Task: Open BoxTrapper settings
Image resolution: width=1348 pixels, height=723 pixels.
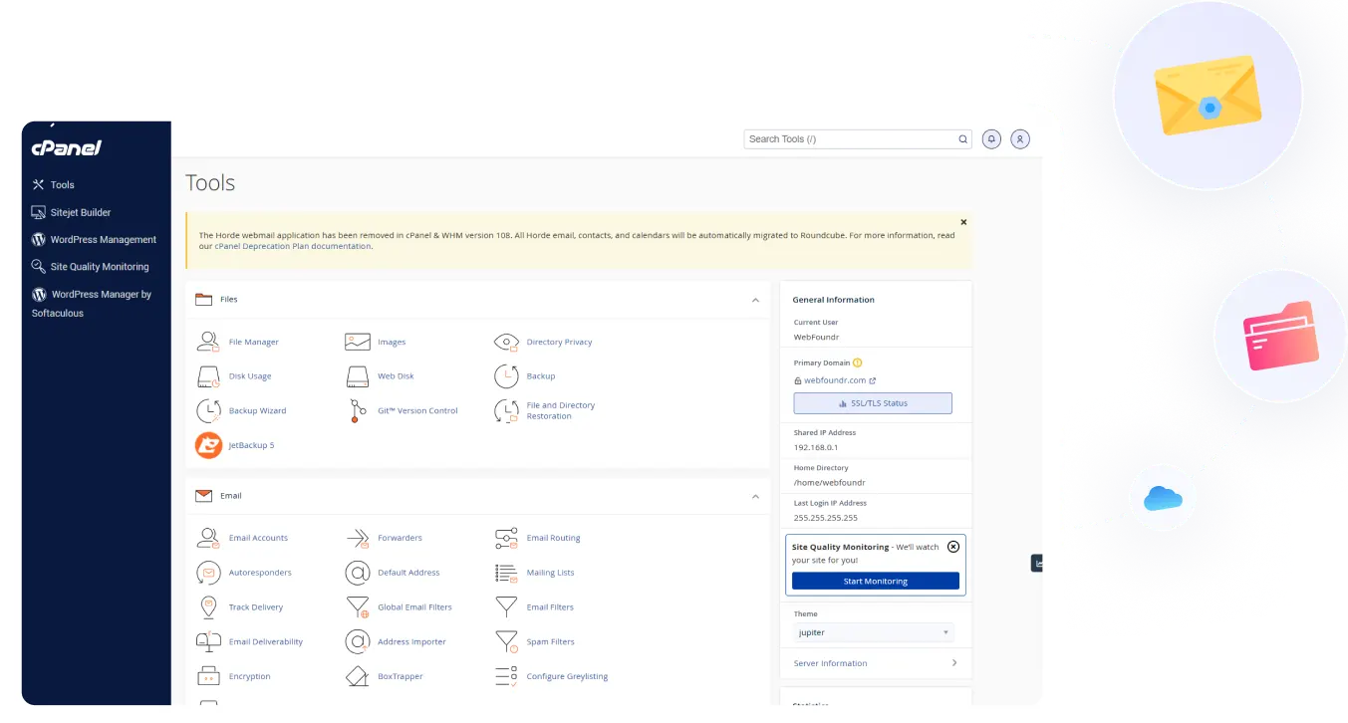Action: click(x=403, y=676)
